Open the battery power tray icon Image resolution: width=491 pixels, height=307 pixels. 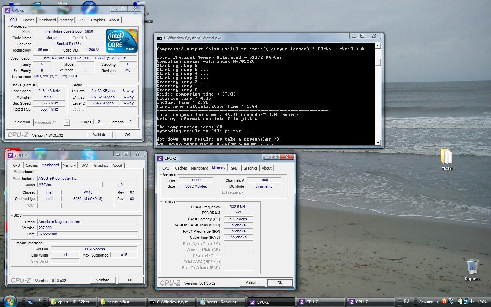pyautogui.click(x=460, y=302)
